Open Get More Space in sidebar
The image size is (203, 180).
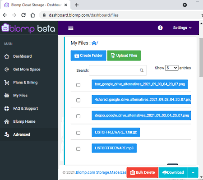point(27,69)
